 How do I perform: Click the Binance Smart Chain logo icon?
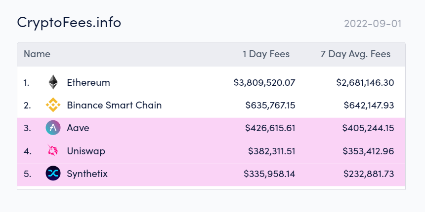click(53, 105)
